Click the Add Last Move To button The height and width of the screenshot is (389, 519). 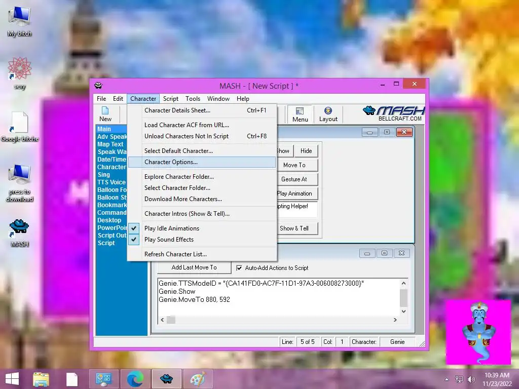pos(194,267)
